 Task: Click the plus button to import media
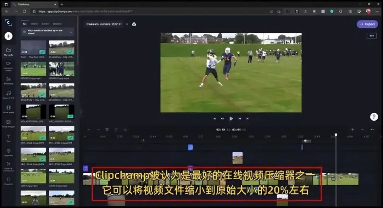tap(8, 36)
